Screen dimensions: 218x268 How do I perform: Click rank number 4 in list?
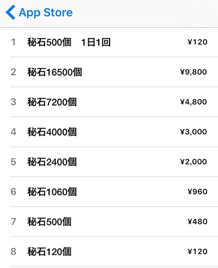(13, 132)
